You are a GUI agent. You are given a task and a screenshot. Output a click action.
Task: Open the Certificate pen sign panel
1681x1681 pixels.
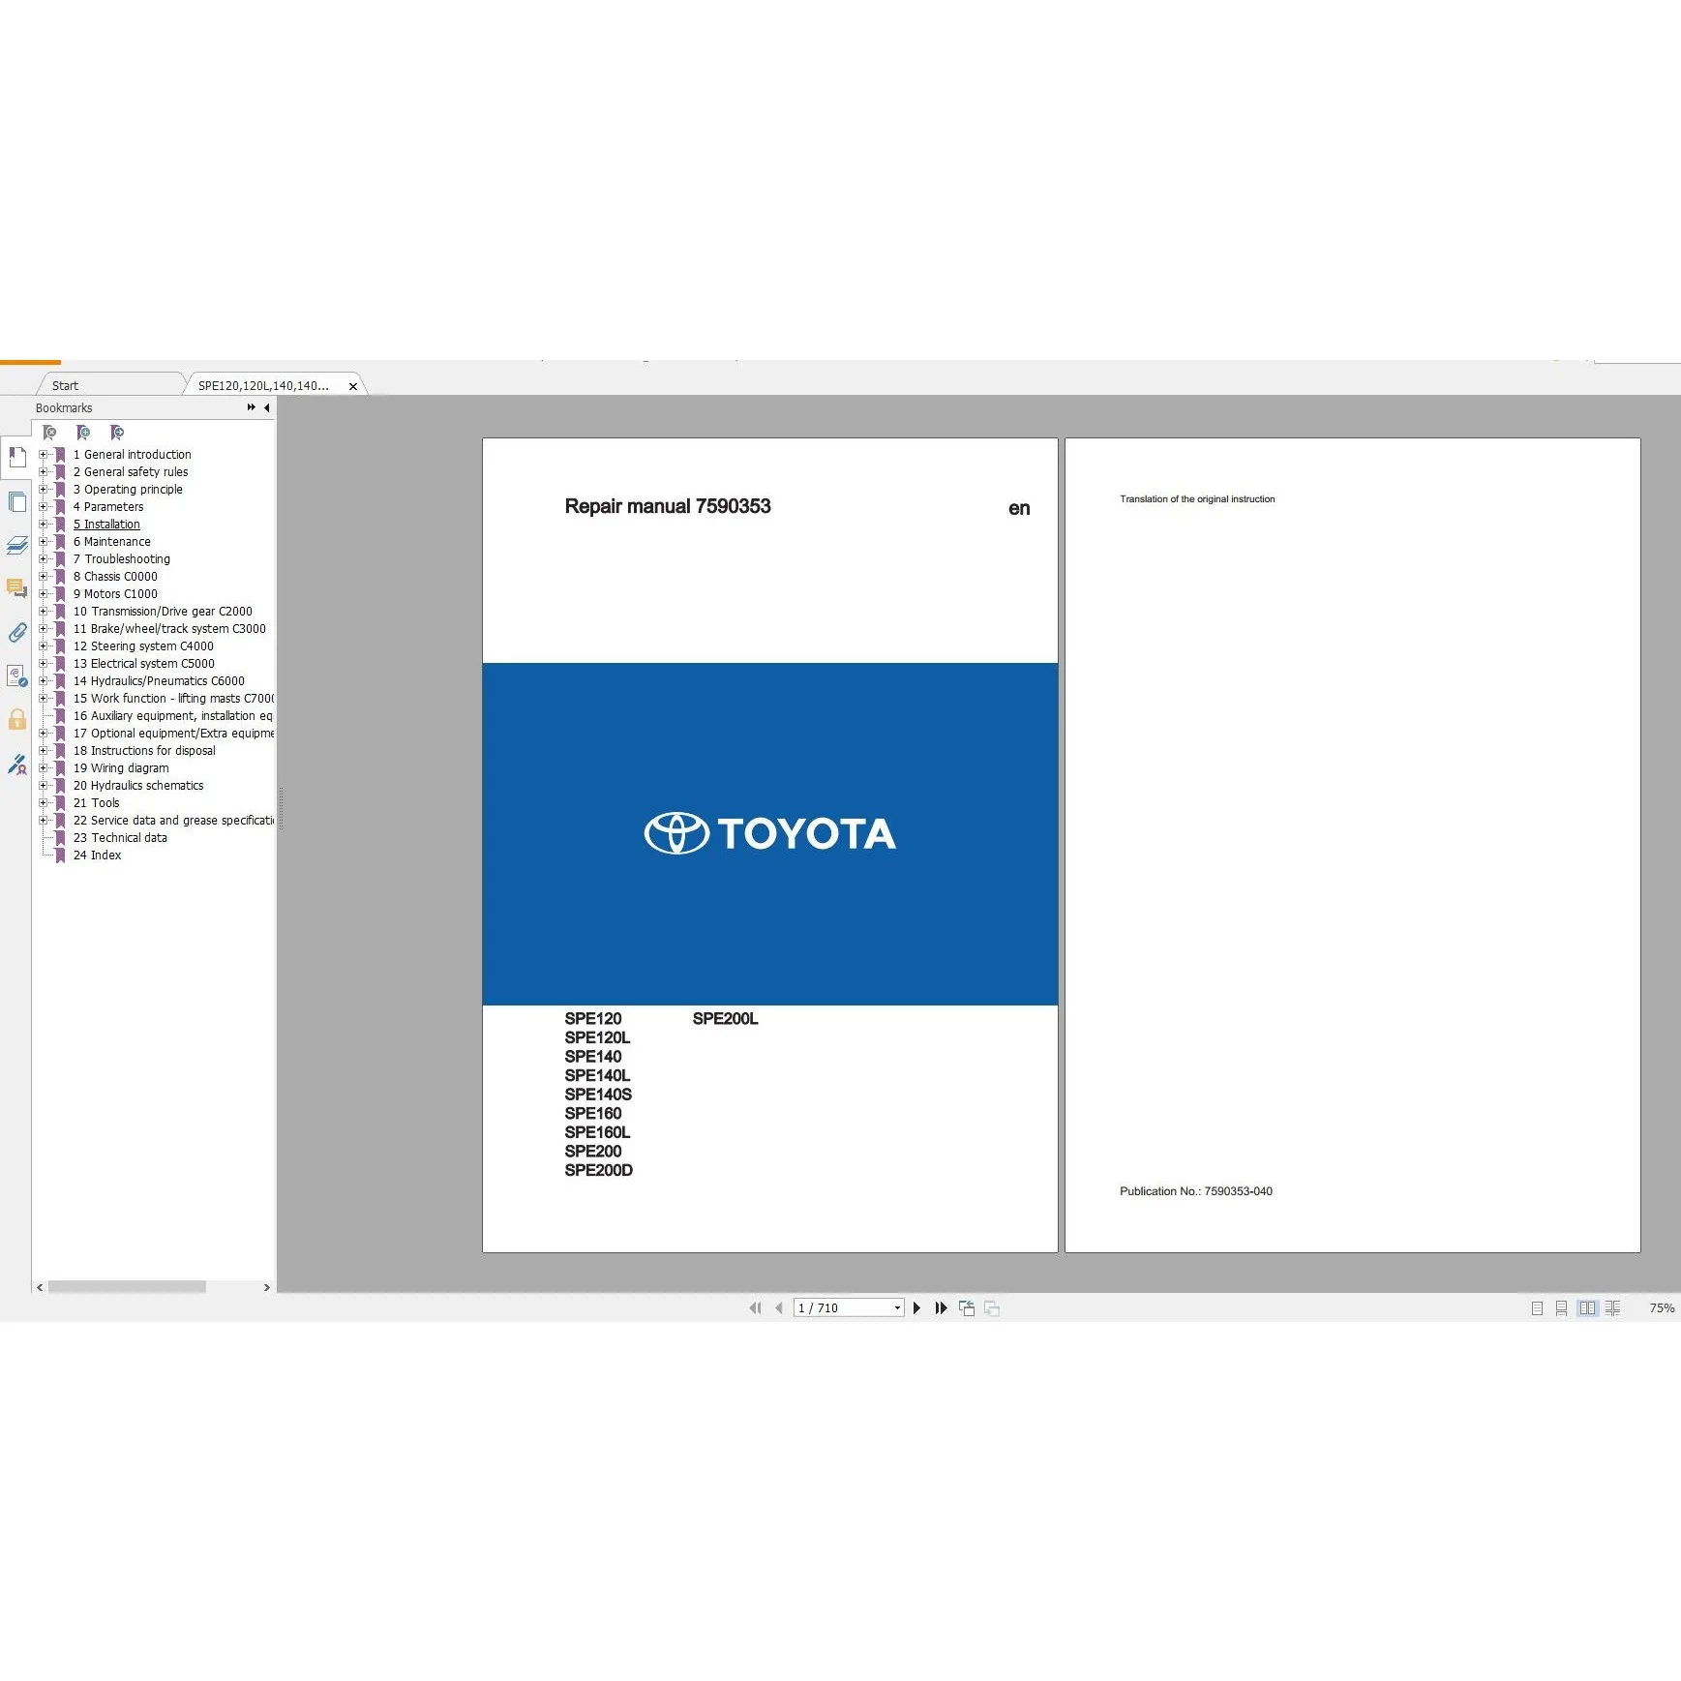coord(16,765)
